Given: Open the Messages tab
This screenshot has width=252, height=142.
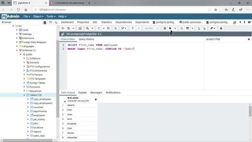Looking at the screenshot, I should 96,93.
